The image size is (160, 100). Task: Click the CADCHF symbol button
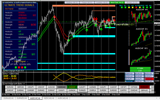pos(113,87)
